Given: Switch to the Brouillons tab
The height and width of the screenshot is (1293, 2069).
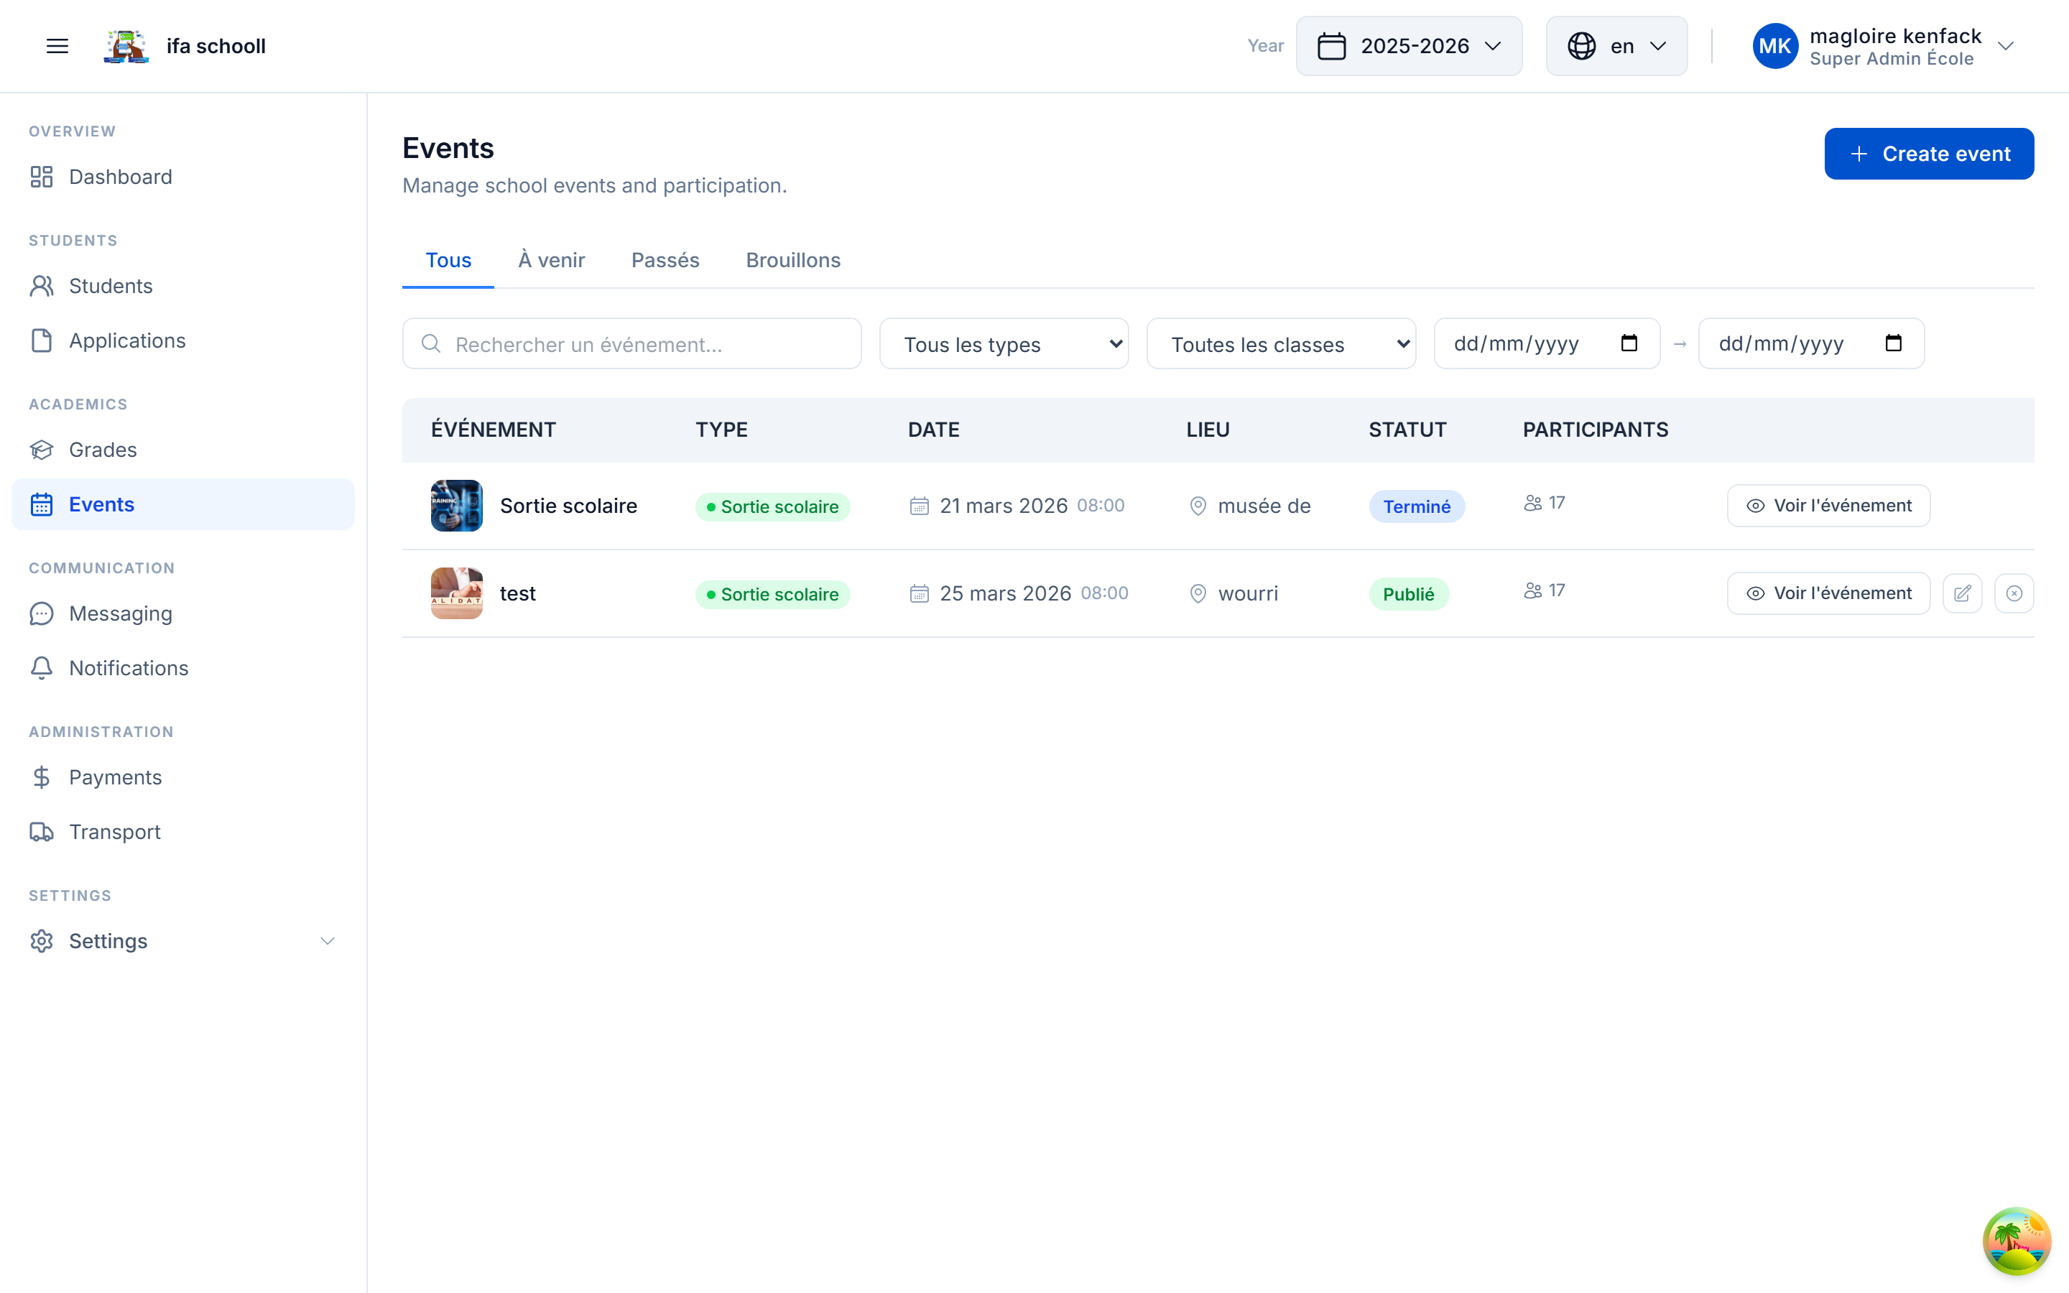Looking at the screenshot, I should tap(792, 260).
